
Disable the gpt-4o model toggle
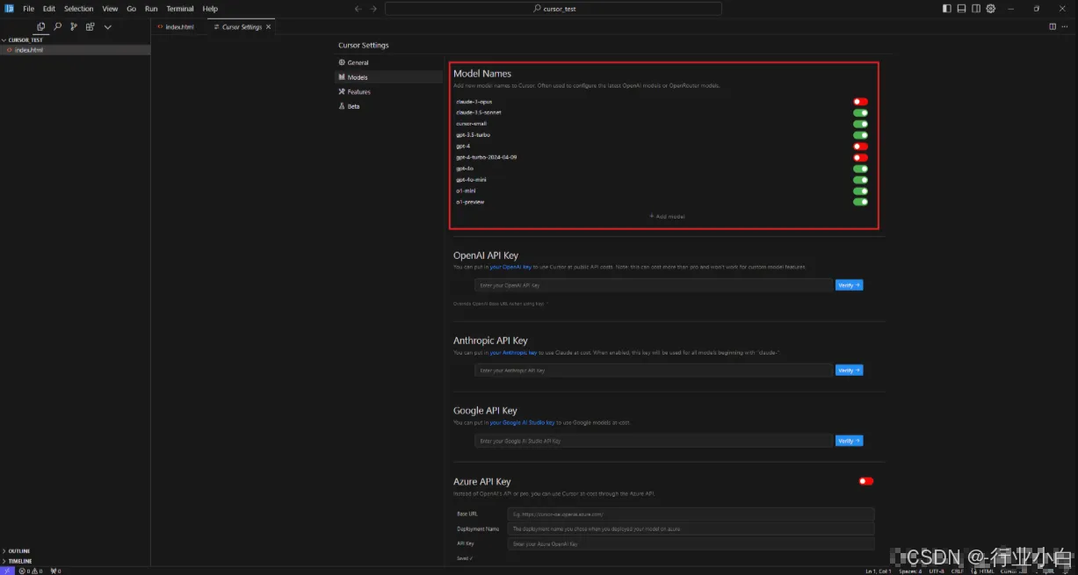[x=860, y=169]
